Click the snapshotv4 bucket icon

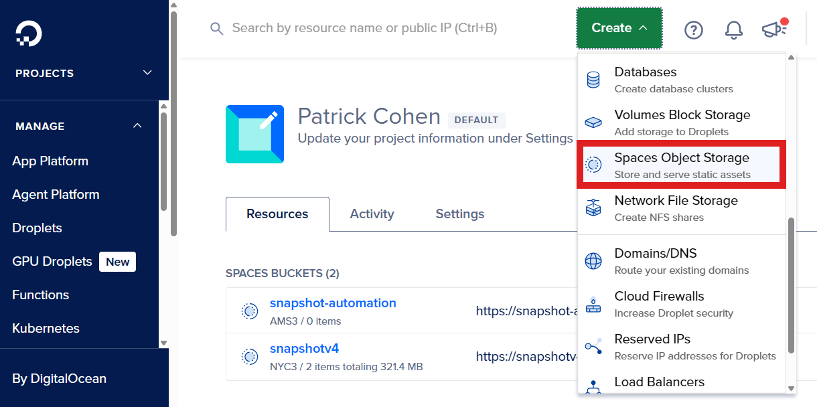tap(250, 357)
